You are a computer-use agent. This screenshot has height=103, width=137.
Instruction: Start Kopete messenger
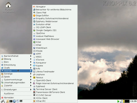(55, 66)
